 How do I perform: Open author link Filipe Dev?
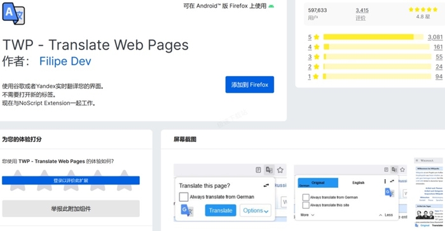[x=65, y=61]
